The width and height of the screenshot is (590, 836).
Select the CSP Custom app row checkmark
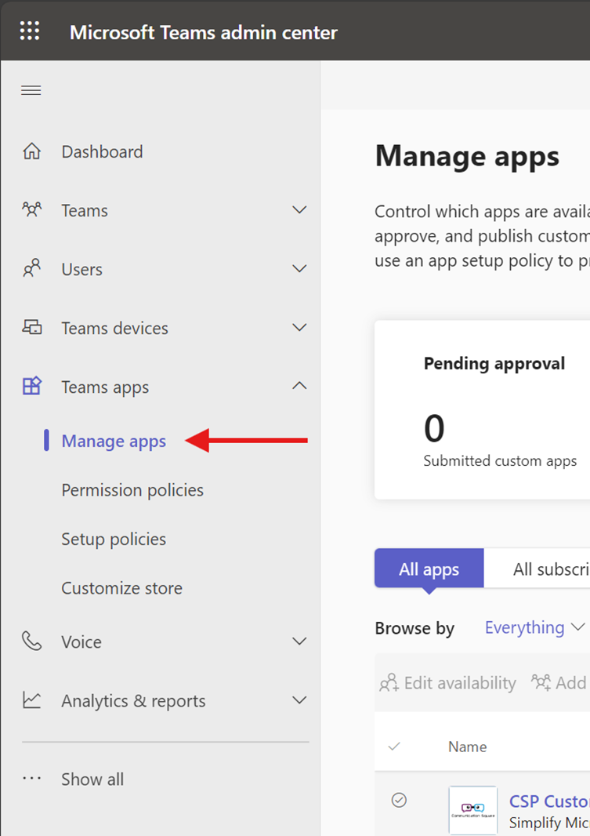tap(399, 800)
